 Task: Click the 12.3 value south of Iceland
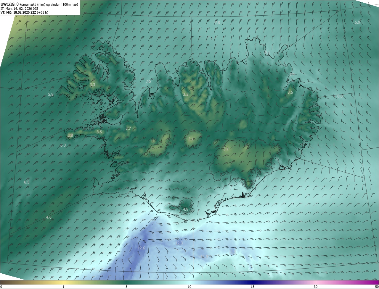coord(179,243)
